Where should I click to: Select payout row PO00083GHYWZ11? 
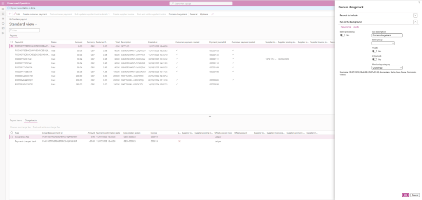(23, 84)
